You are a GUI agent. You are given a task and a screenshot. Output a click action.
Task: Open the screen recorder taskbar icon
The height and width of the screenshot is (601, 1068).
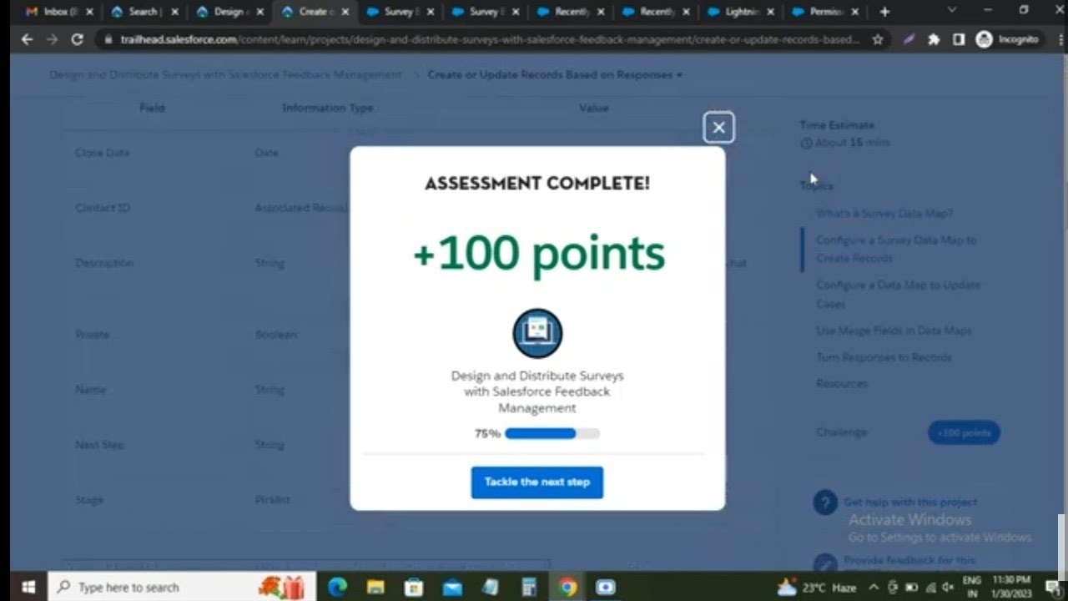click(606, 587)
